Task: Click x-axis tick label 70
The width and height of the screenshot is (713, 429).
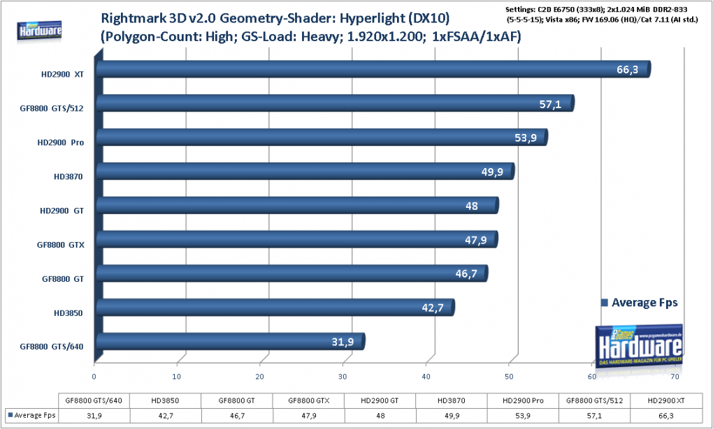Action: point(675,377)
